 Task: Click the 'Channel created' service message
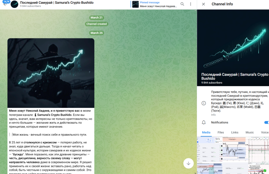click(96, 24)
